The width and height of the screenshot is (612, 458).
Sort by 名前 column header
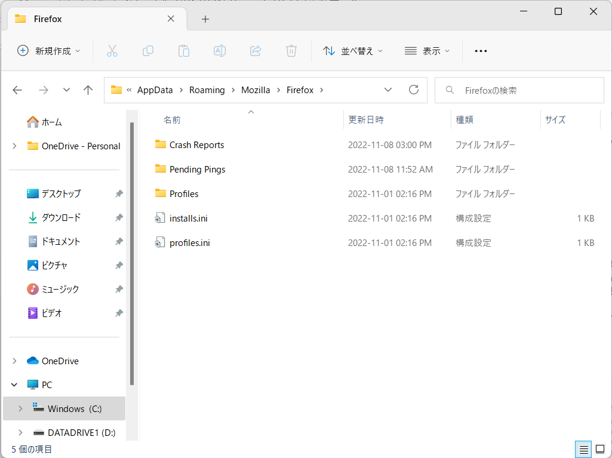click(172, 119)
